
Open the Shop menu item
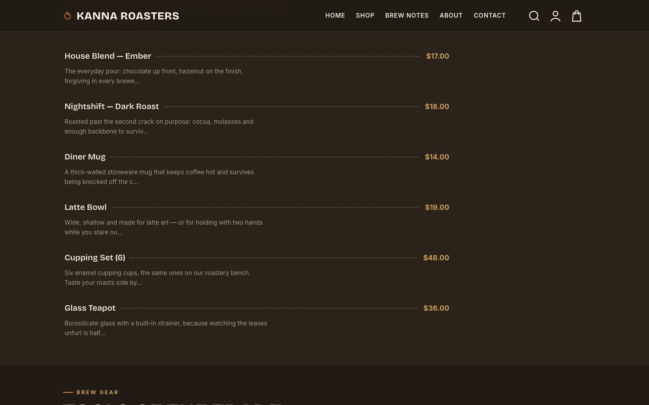click(365, 15)
